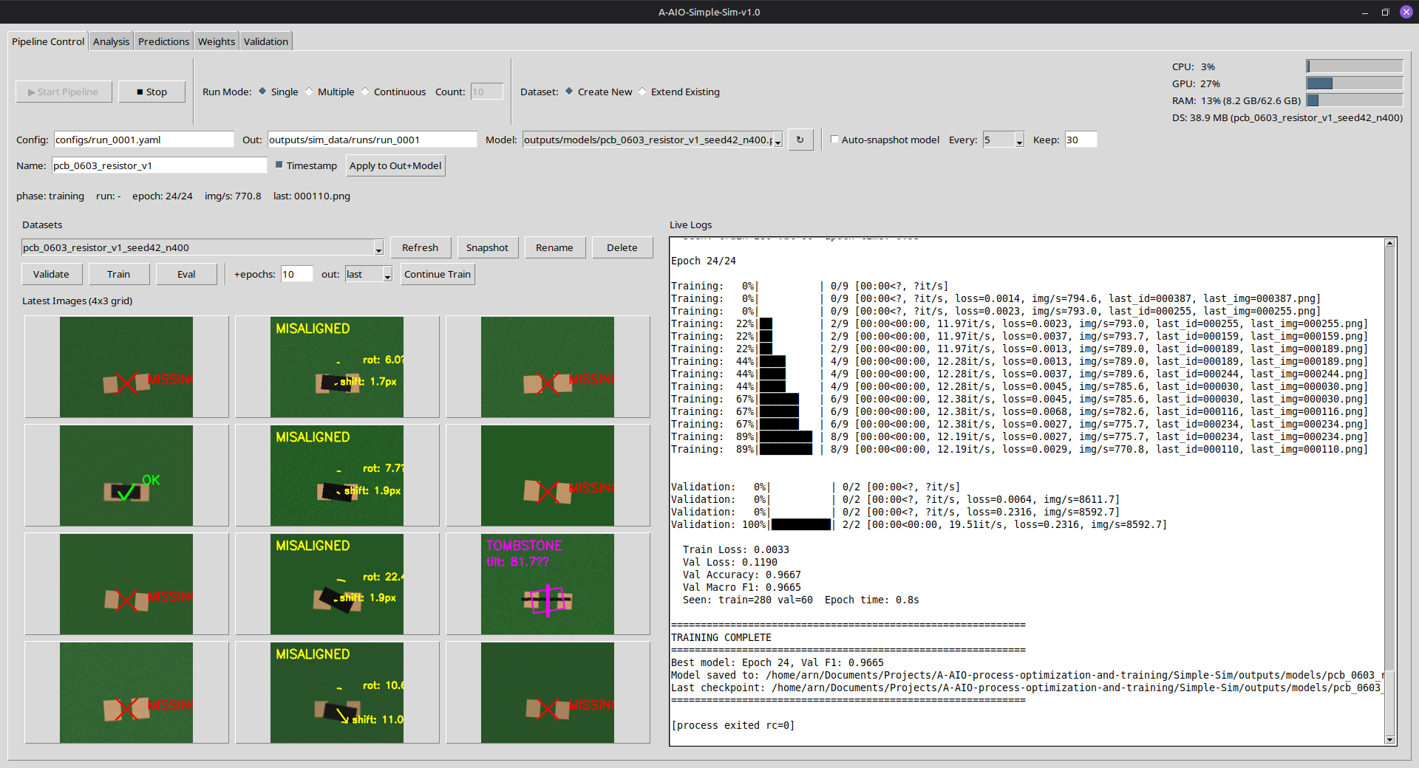Viewport: 1419px width, 768px height.
Task: Click the Stop pipeline button
Action: click(152, 92)
